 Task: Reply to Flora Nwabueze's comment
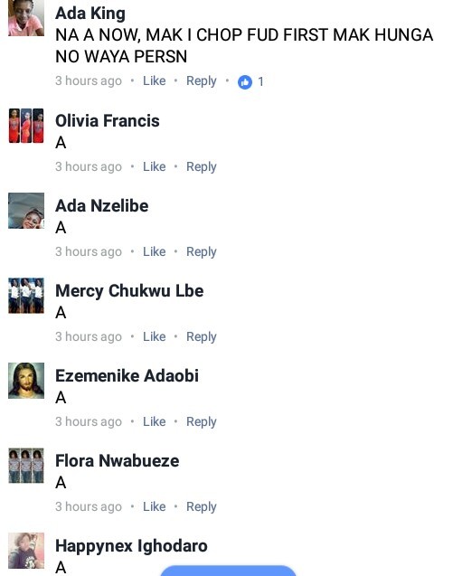click(202, 507)
